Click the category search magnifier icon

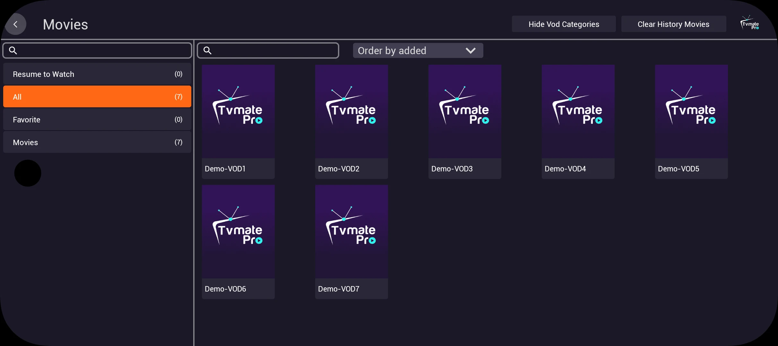[13, 50]
